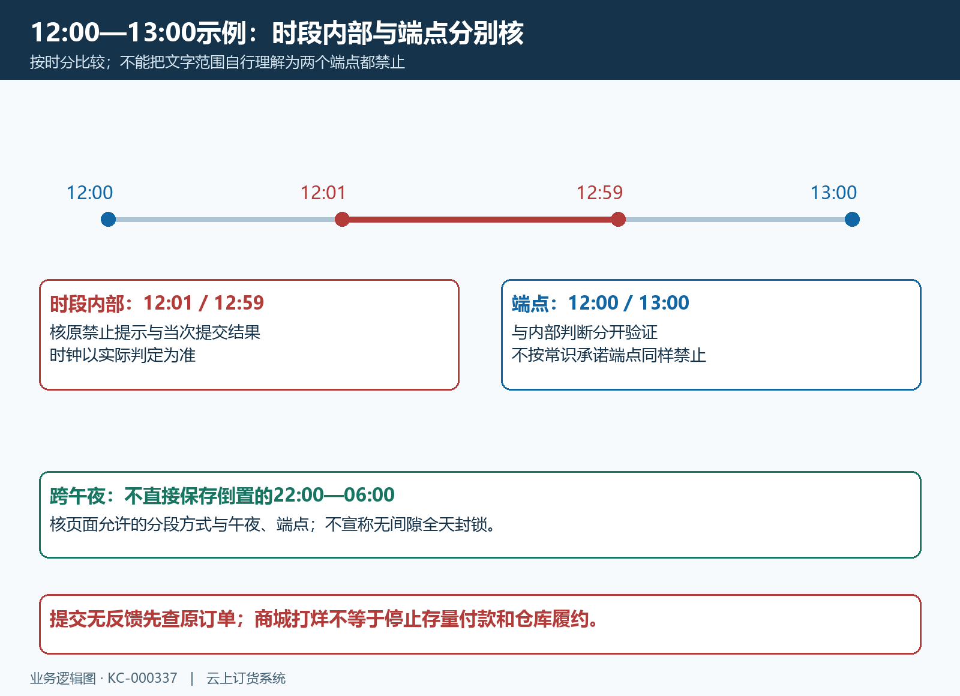Click the heading "跨午夜：不直接保存倒置的22:00—06:00"

coord(222,496)
